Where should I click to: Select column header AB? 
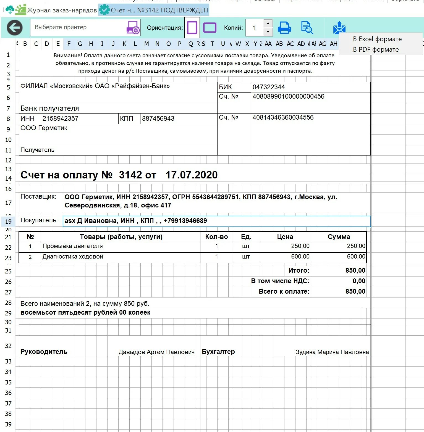(x=279, y=44)
